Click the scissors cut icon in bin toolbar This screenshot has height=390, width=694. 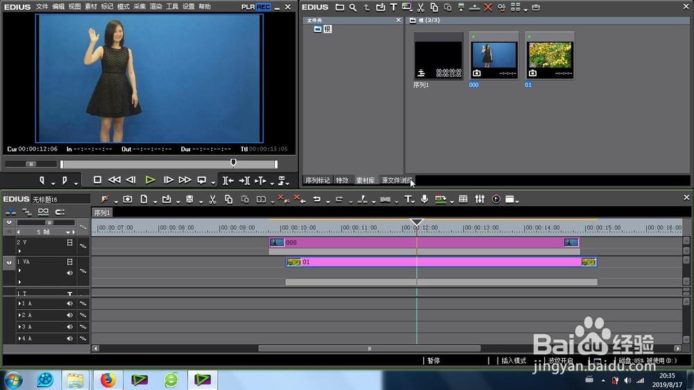click(x=421, y=7)
